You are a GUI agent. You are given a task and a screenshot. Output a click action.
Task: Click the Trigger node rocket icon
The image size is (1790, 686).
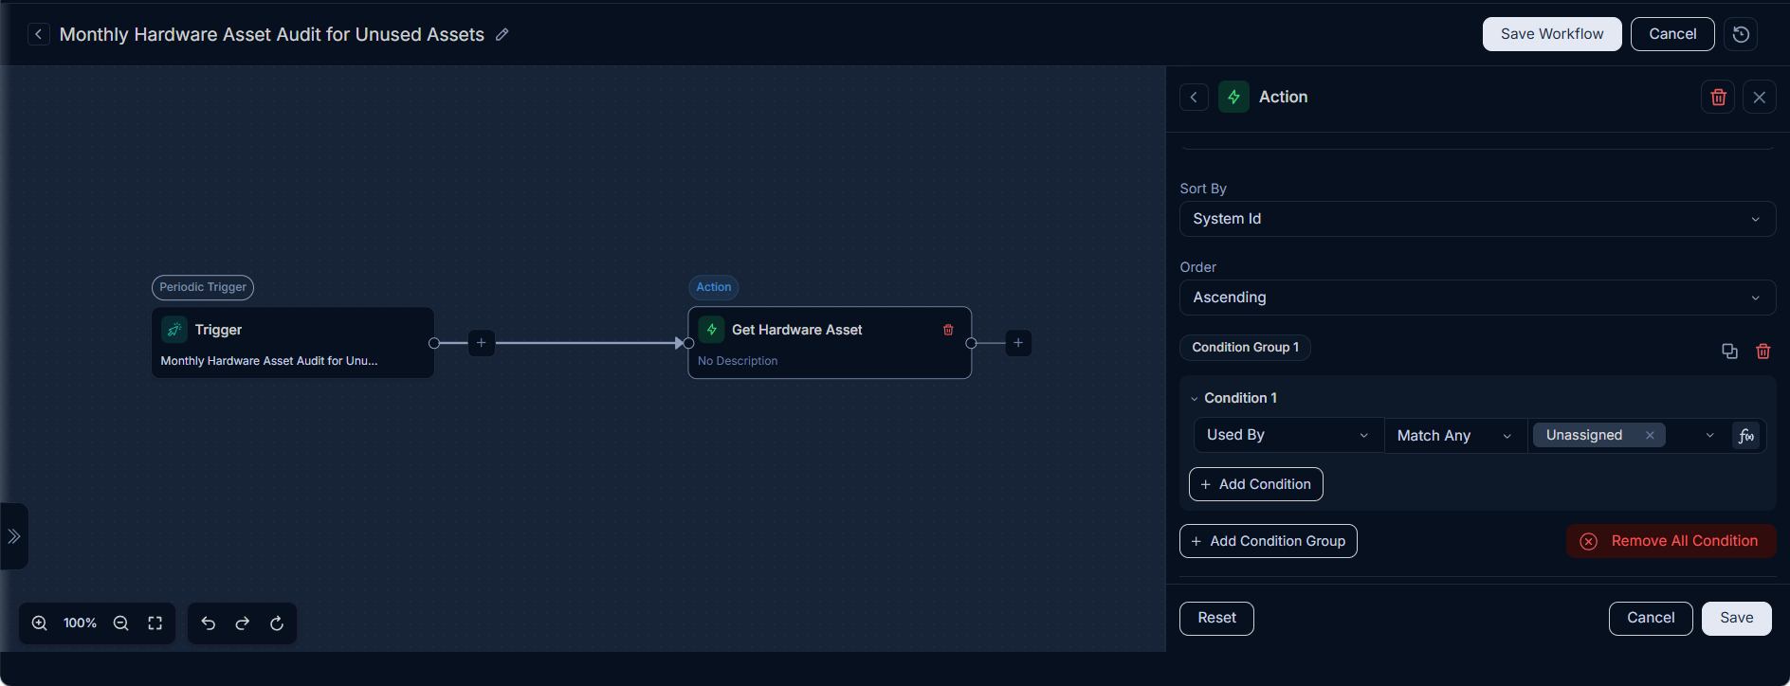tap(174, 330)
